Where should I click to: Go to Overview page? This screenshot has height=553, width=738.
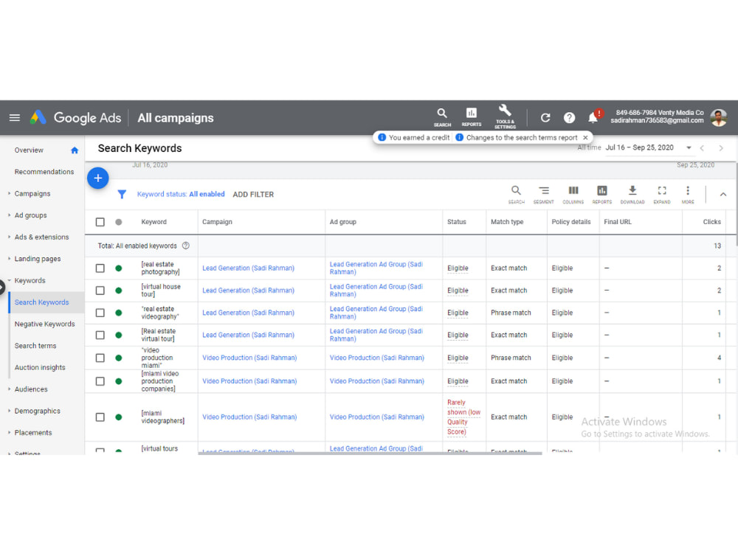pos(29,150)
